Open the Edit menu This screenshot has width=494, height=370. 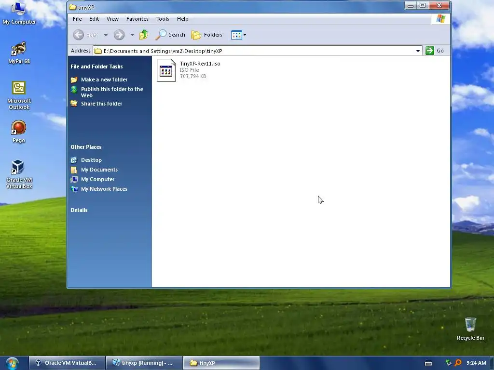point(94,19)
